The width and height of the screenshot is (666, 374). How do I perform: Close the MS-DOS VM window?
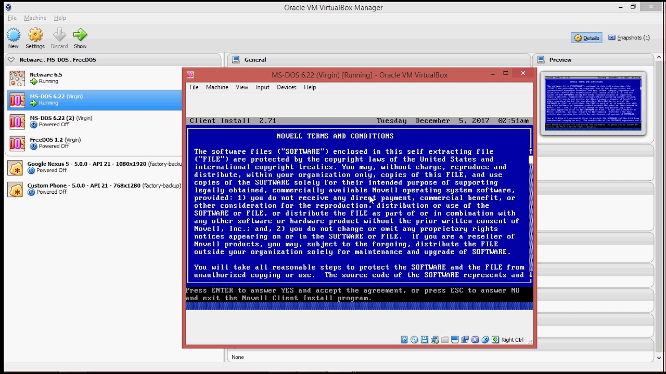523,73
